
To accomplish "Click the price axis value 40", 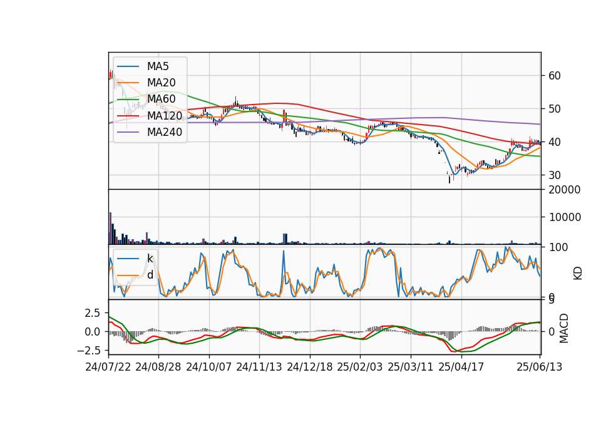I will (x=555, y=142).
